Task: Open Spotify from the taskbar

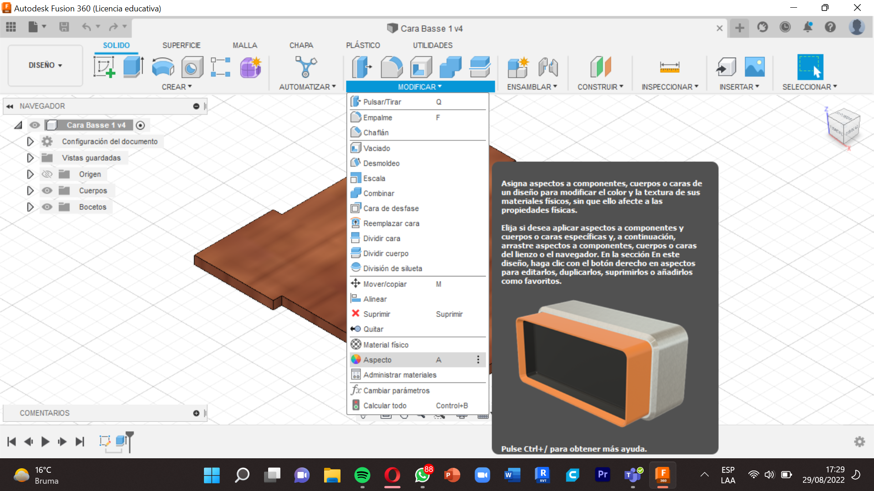Action: pyautogui.click(x=362, y=476)
